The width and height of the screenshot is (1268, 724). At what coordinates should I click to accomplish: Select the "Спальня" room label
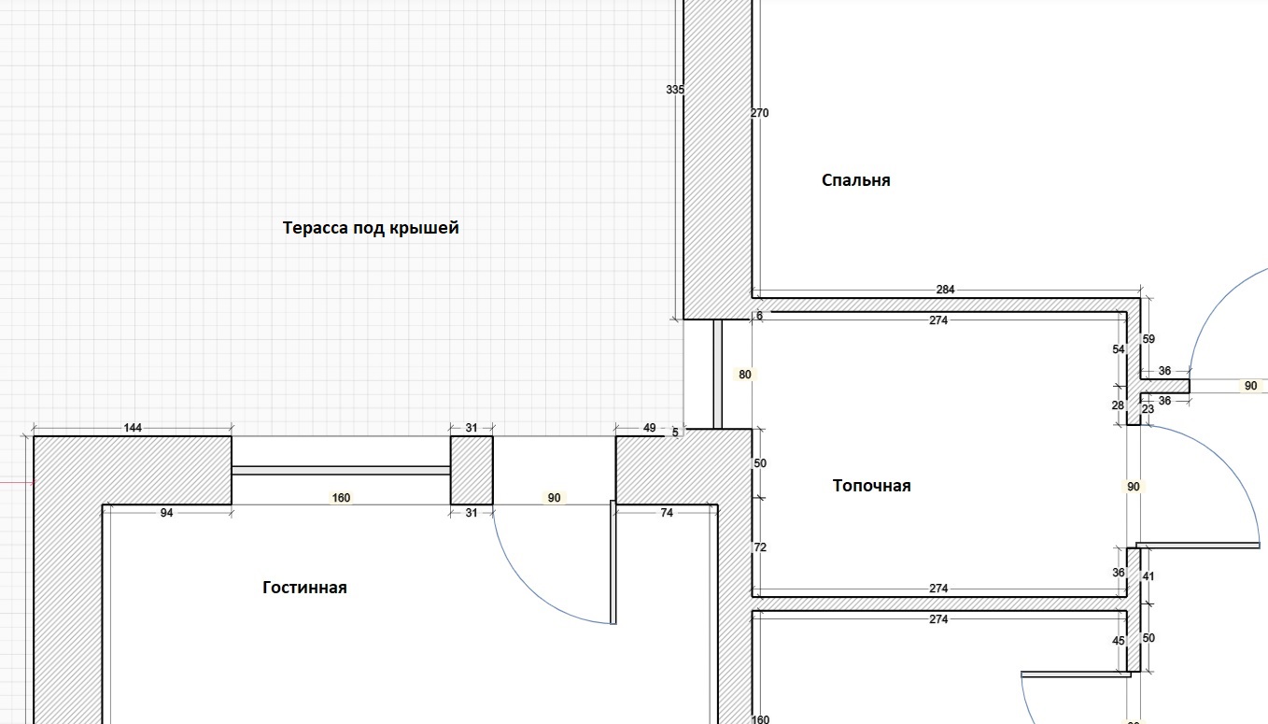(855, 180)
